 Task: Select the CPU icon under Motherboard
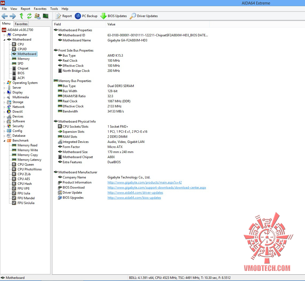(14, 44)
